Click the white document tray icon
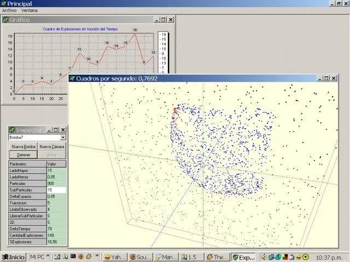 (x=291, y=257)
